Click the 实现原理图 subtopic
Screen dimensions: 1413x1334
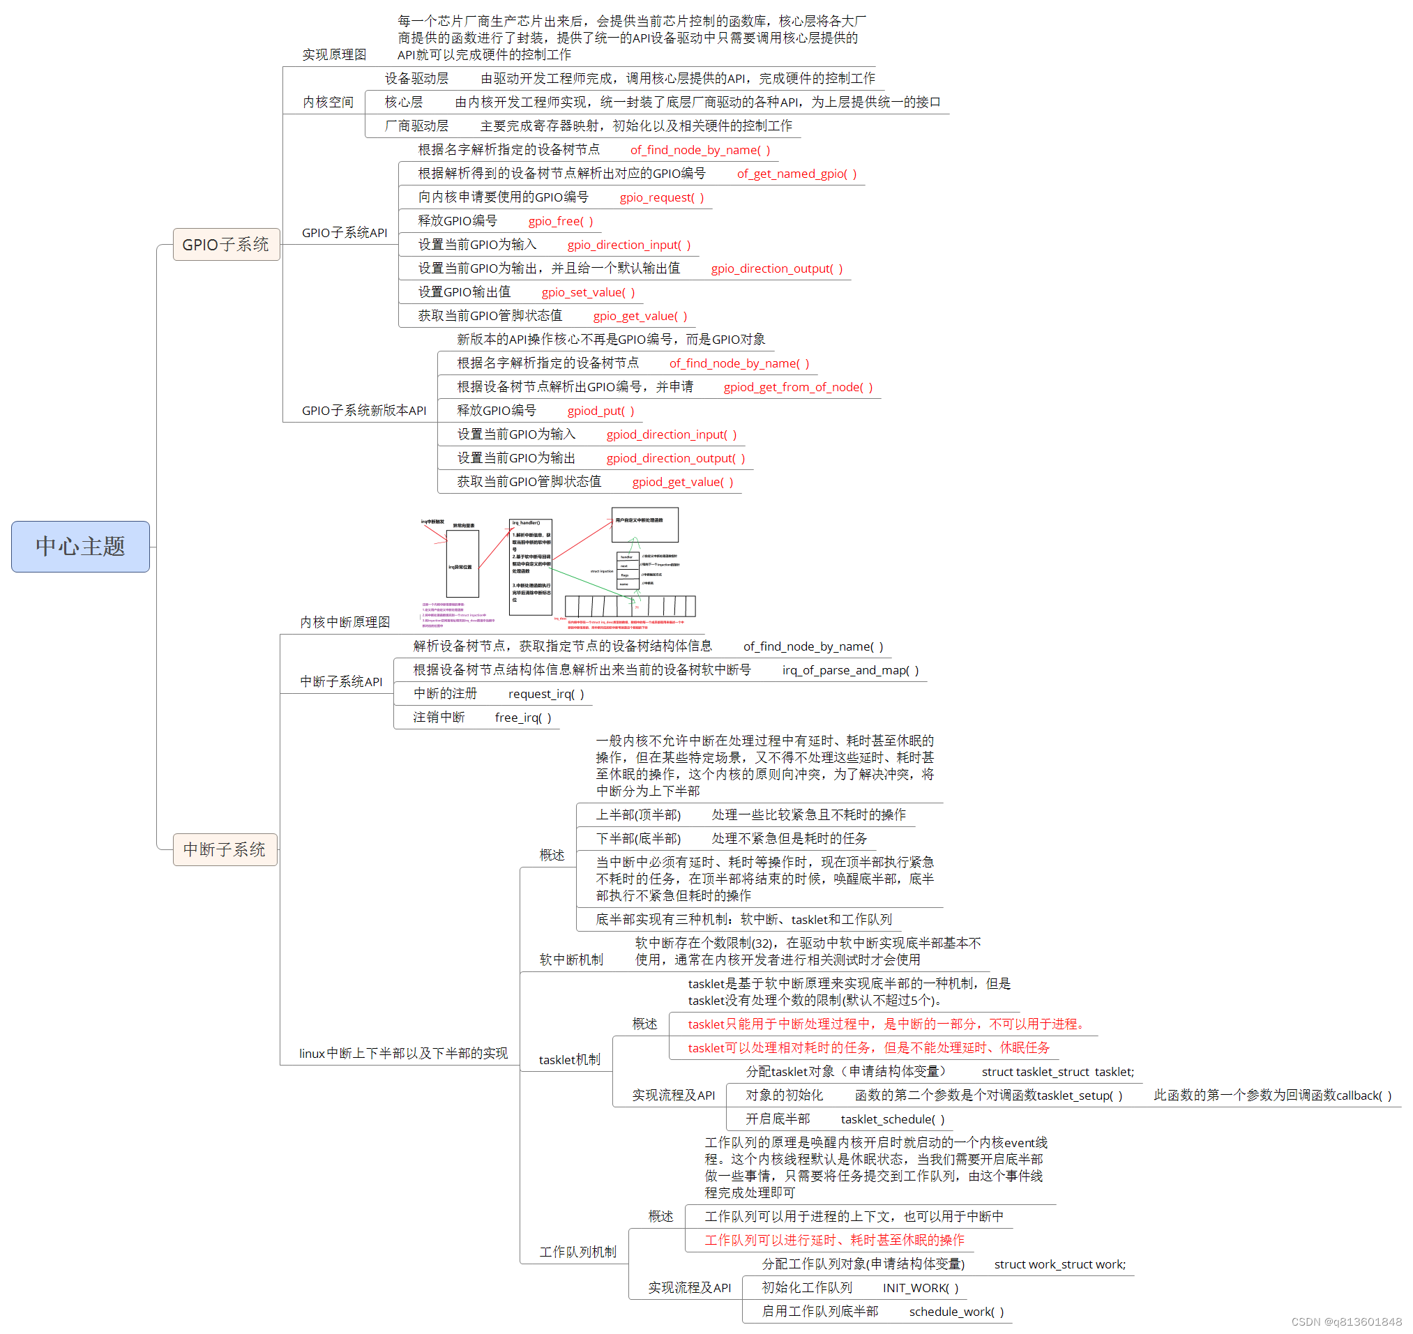pyautogui.click(x=334, y=55)
